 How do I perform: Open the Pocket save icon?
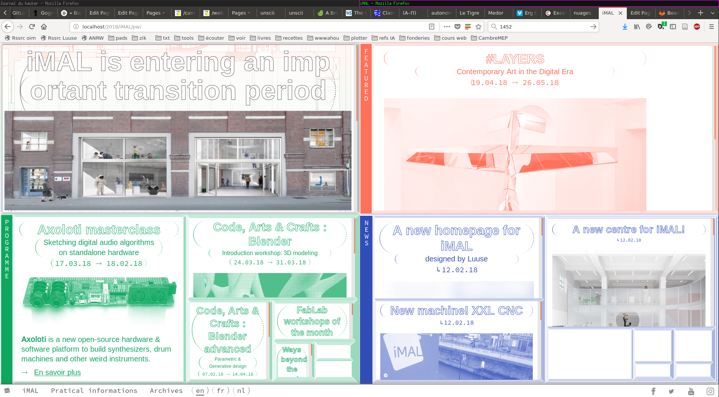click(457, 27)
